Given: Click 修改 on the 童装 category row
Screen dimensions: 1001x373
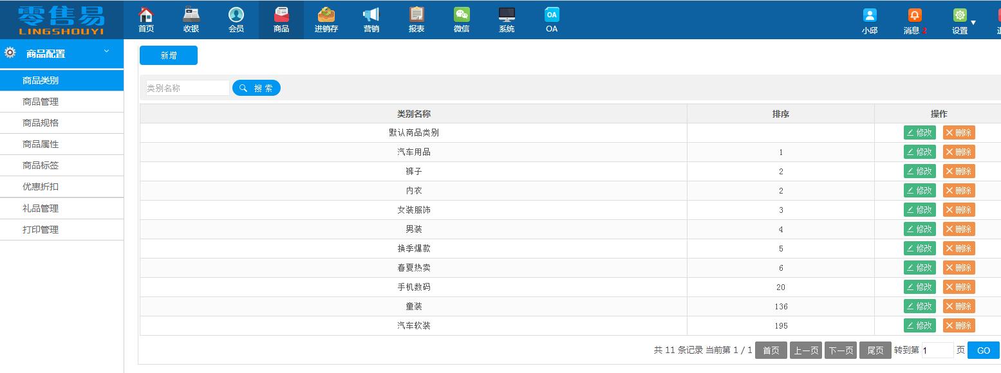Looking at the screenshot, I should pyautogui.click(x=919, y=306).
